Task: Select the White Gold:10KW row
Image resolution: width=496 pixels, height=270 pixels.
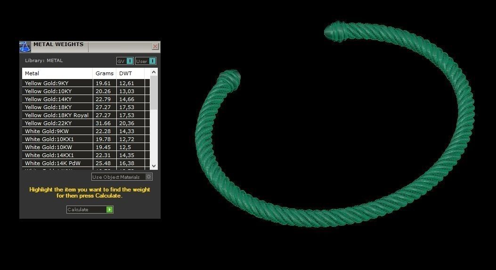Action: tap(86, 147)
